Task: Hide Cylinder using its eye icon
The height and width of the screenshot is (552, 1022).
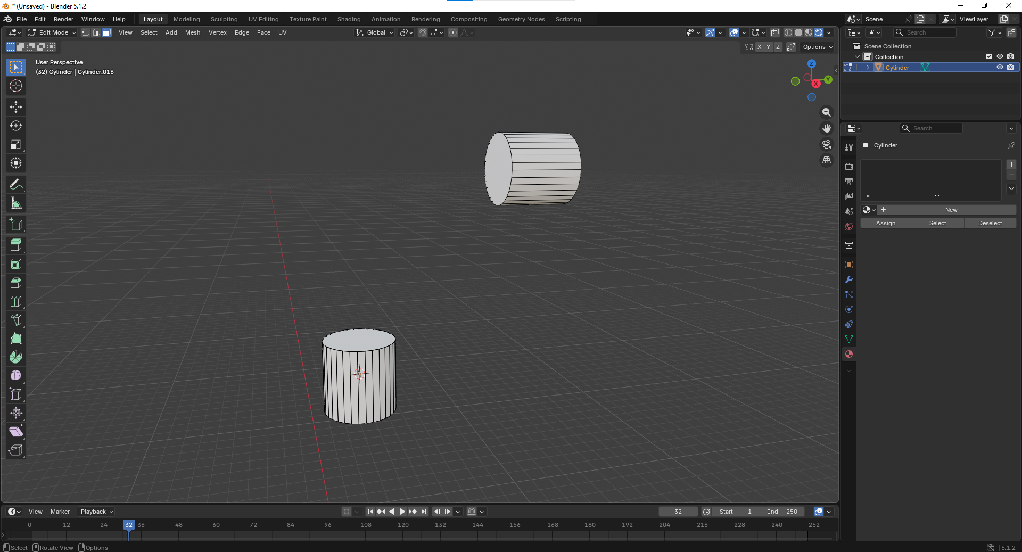Action: point(1000,67)
